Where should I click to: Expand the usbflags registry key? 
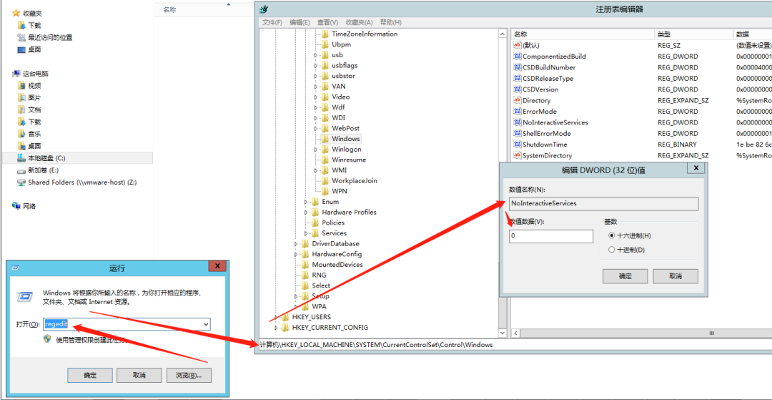tap(316, 66)
